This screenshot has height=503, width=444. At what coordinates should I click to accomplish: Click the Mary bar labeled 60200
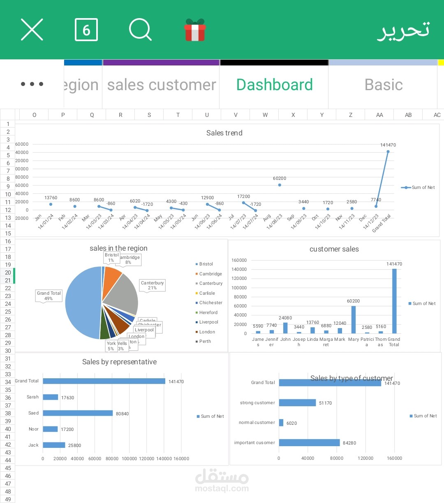coord(354,320)
